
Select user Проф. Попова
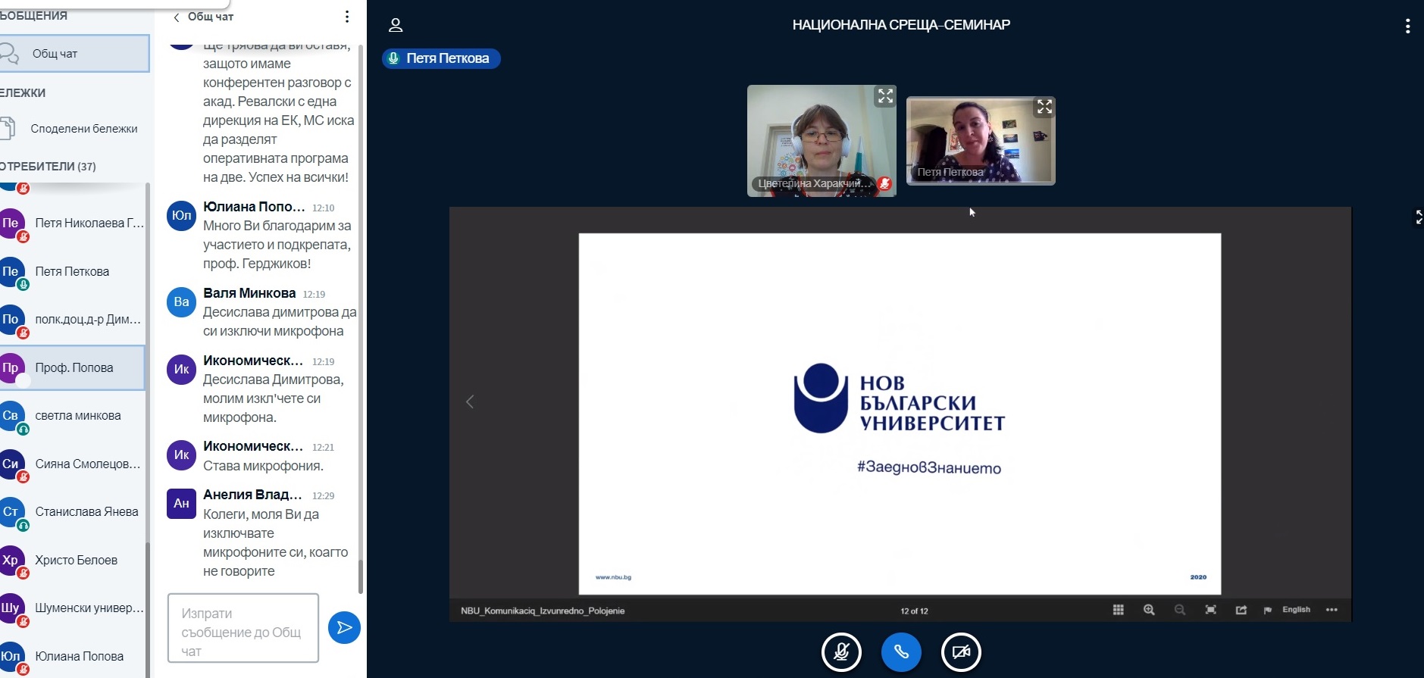[x=73, y=368]
